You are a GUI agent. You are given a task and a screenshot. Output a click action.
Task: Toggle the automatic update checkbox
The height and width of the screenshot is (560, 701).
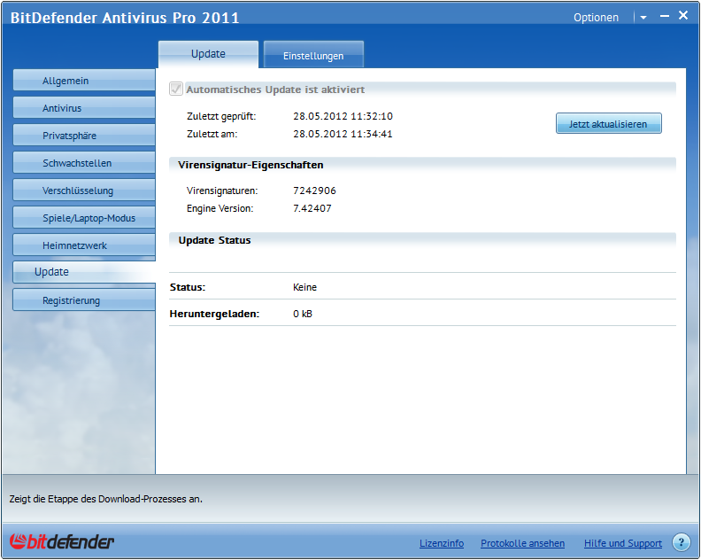(176, 89)
